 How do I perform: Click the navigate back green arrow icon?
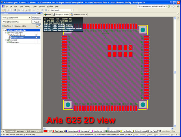pos(169,6)
